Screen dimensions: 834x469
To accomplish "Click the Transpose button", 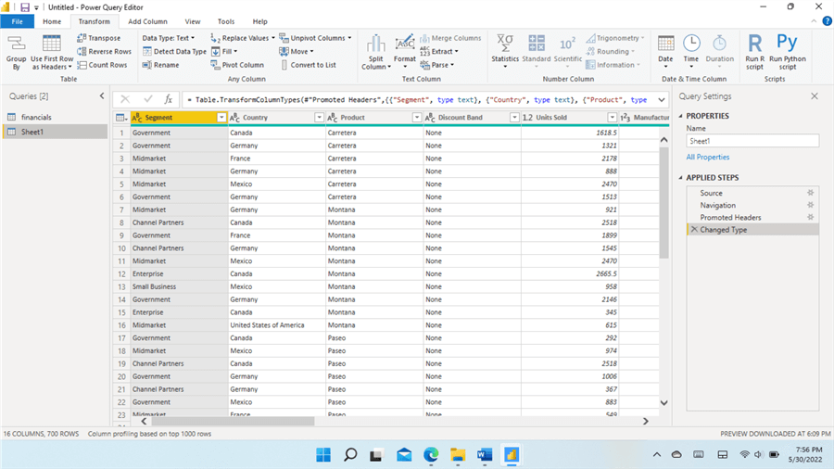I will 99,38.
